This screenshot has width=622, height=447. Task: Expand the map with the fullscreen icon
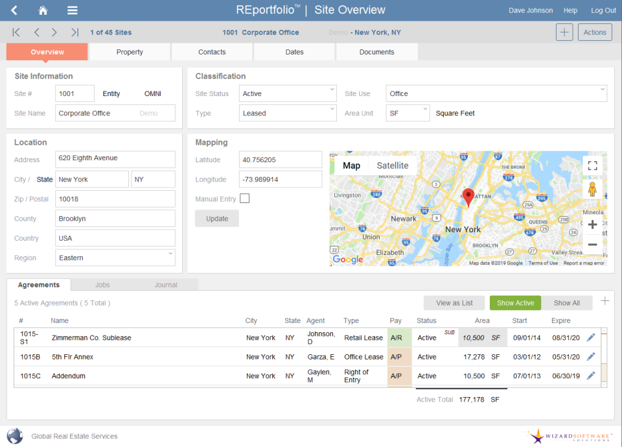click(x=592, y=165)
